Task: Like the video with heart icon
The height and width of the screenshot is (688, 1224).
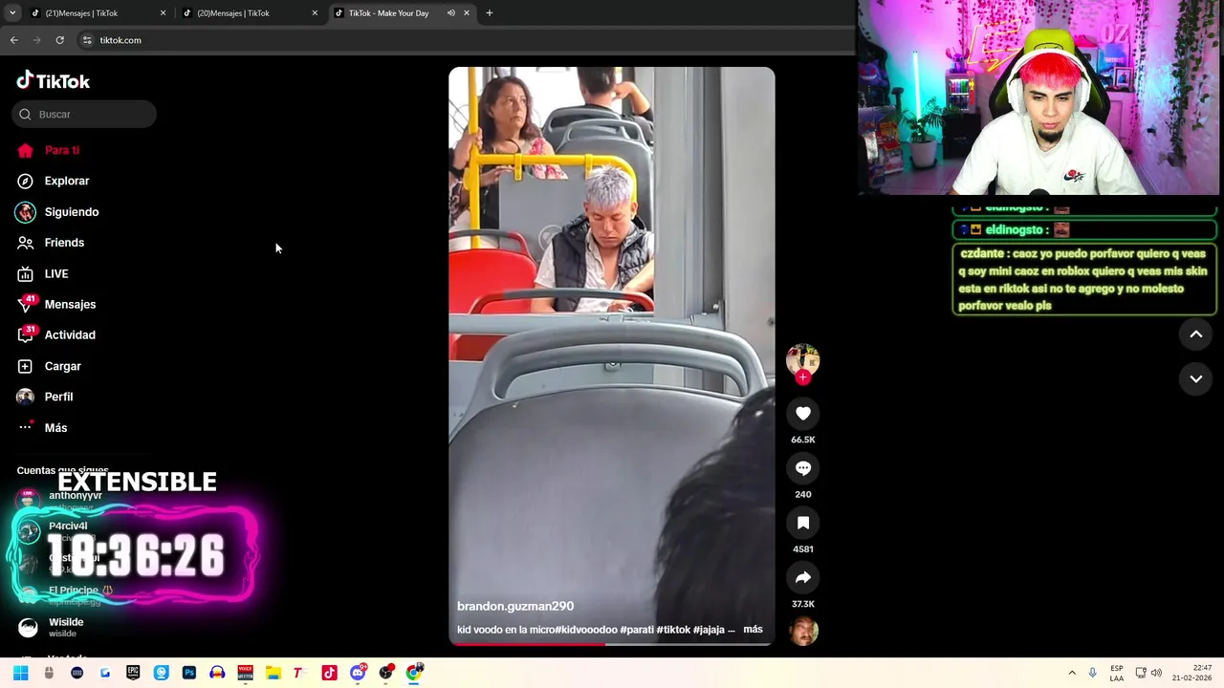Action: [803, 413]
